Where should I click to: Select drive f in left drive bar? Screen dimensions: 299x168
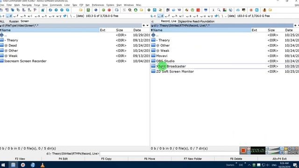point(16,16)
